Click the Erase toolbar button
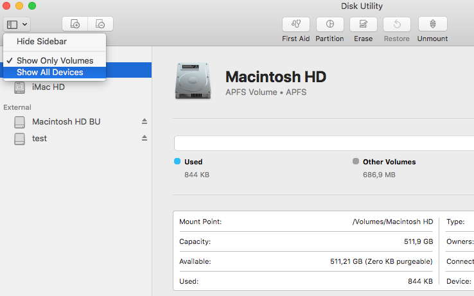Screen dimensions: 474x296 pos(364,24)
